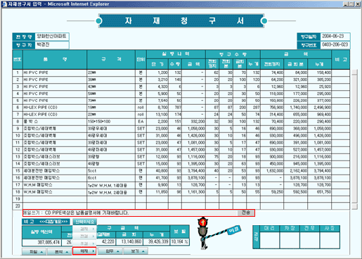
Task: Select the 6cct spec cell
Action: [111, 178]
